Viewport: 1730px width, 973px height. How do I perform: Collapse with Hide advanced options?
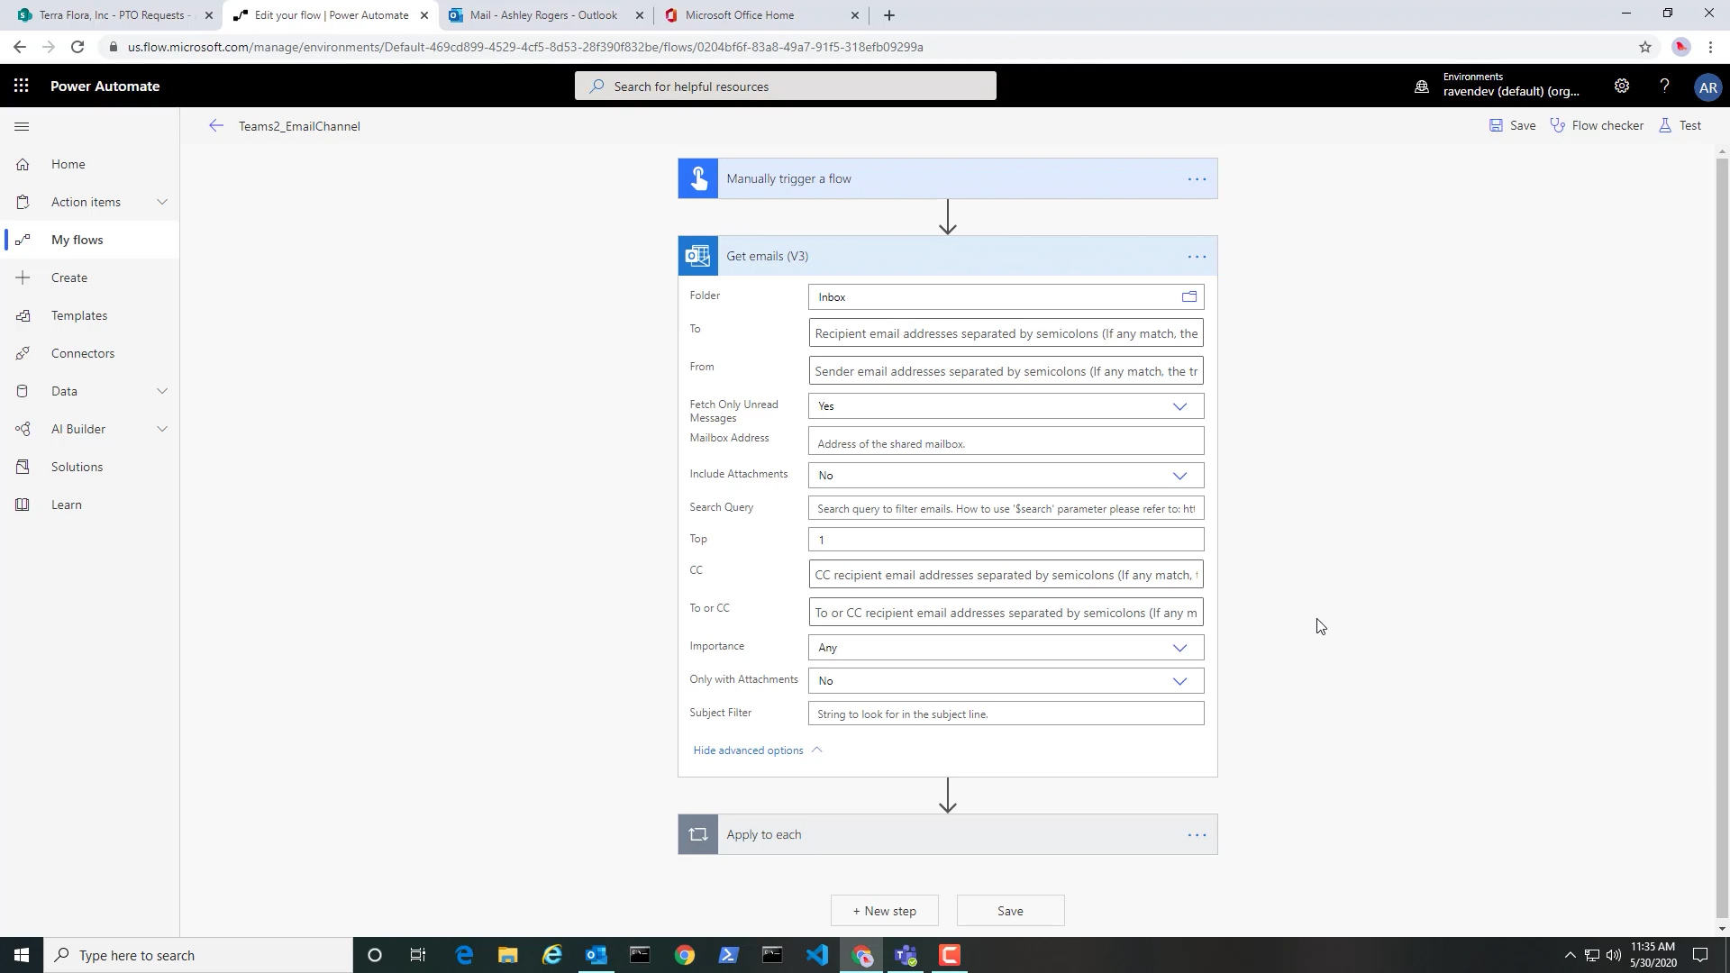click(x=757, y=750)
